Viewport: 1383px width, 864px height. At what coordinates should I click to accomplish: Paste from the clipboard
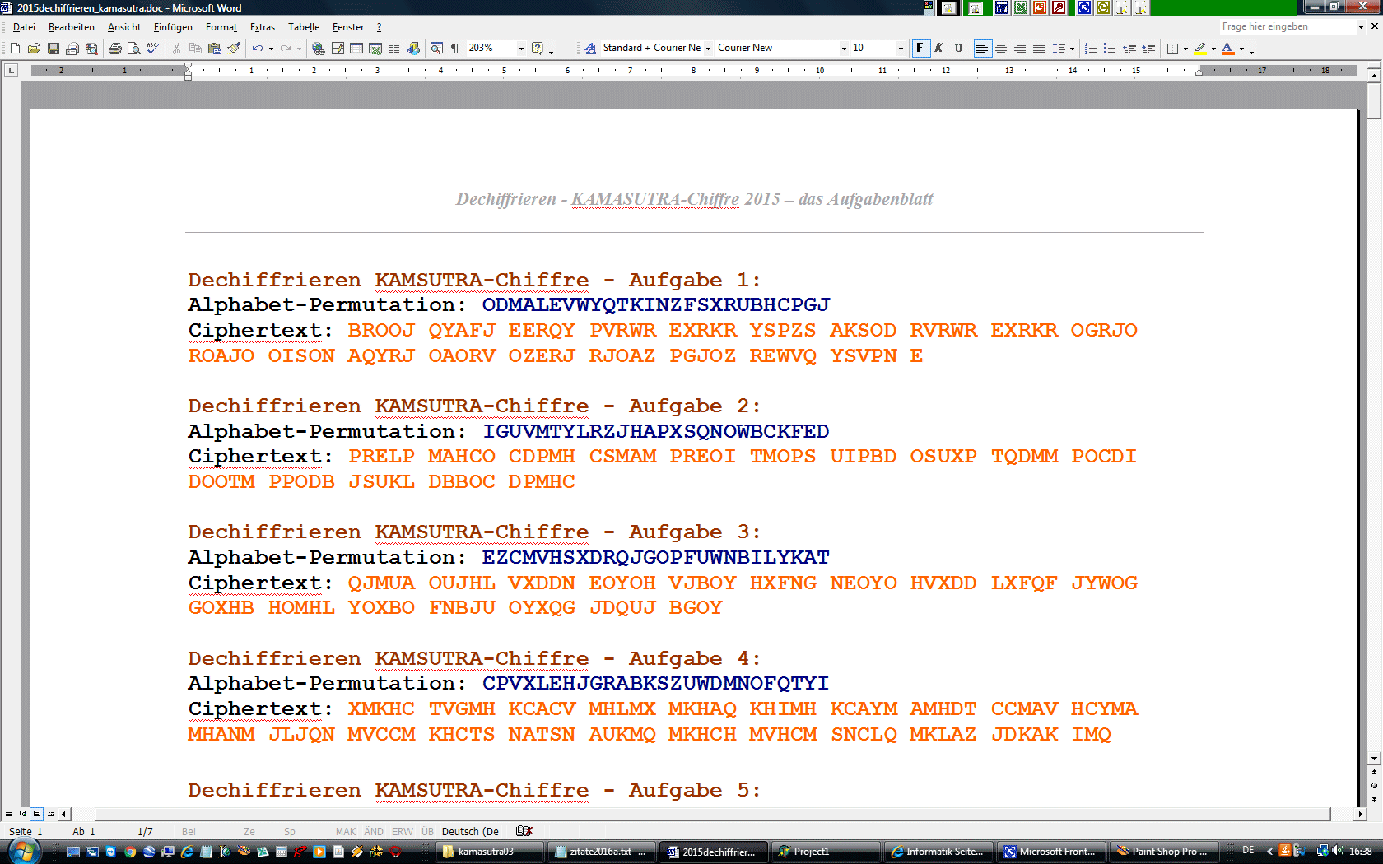point(215,49)
